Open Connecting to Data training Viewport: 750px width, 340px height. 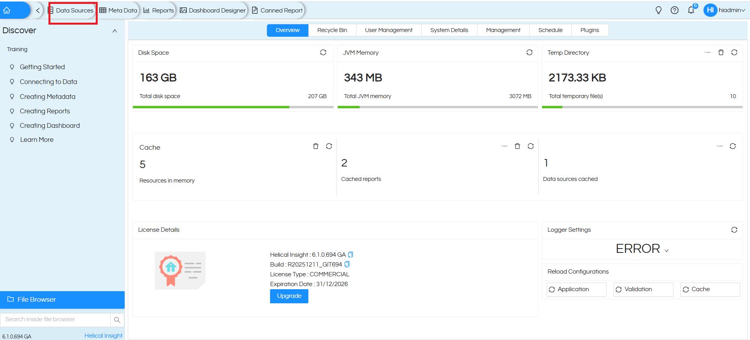tap(48, 82)
